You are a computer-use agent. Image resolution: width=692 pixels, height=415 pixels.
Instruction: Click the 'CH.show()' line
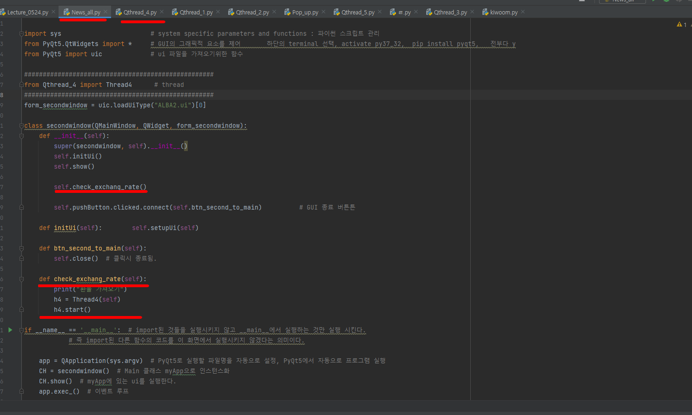(x=56, y=381)
